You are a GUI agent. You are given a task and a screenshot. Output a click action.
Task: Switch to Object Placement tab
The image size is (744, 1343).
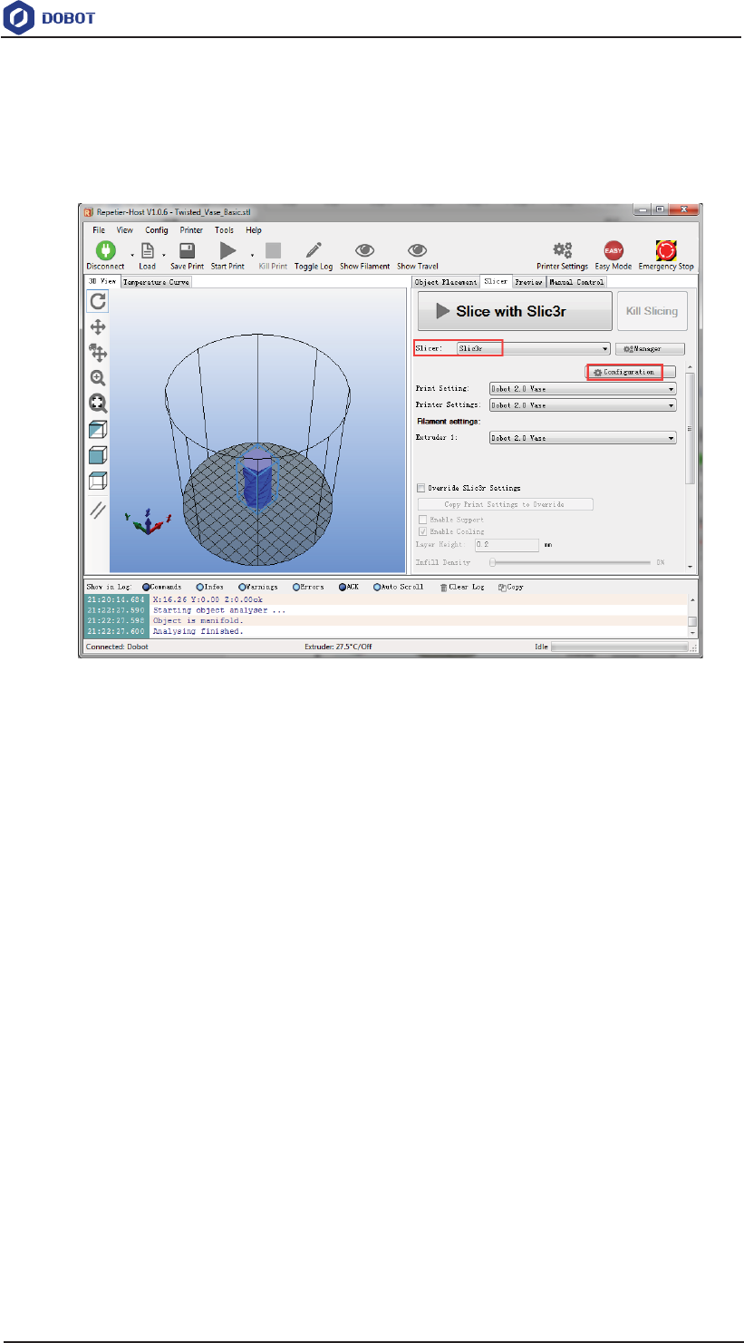tap(446, 282)
